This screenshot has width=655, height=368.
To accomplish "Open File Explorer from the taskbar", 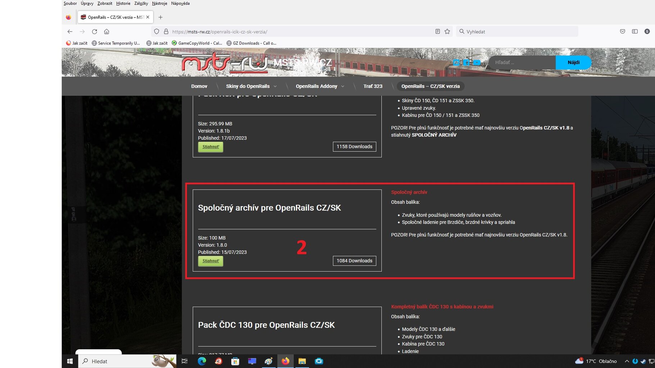I will (302, 361).
